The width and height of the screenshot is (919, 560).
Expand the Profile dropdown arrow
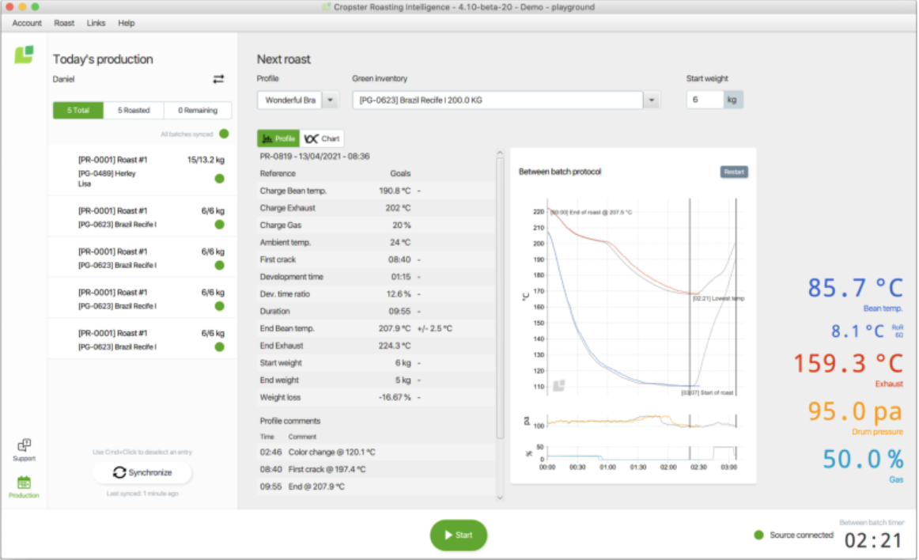(331, 100)
